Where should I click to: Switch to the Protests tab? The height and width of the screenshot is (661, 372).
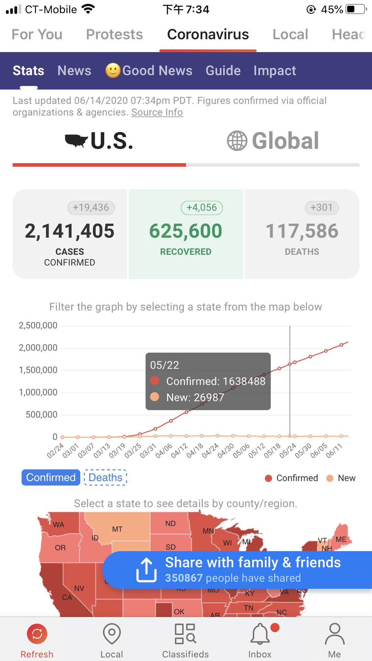(x=114, y=34)
